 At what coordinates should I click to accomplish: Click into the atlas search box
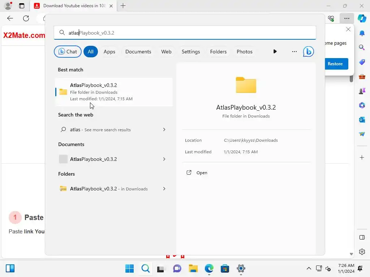[185, 33]
